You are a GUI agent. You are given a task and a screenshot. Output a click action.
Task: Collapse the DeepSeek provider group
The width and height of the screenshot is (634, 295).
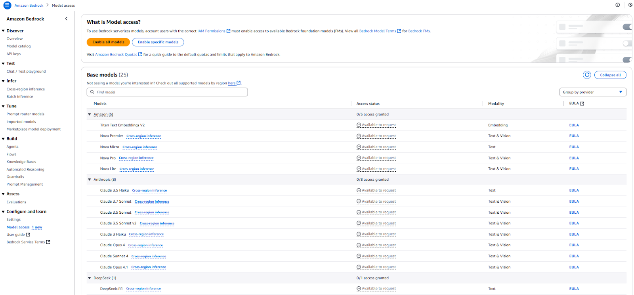(90, 278)
